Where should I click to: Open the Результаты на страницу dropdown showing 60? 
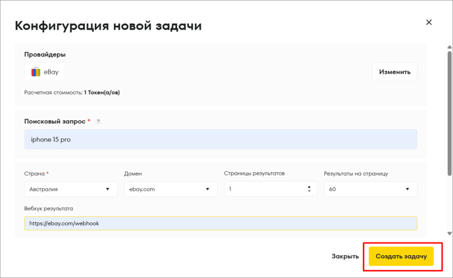[x=371, y=189]
